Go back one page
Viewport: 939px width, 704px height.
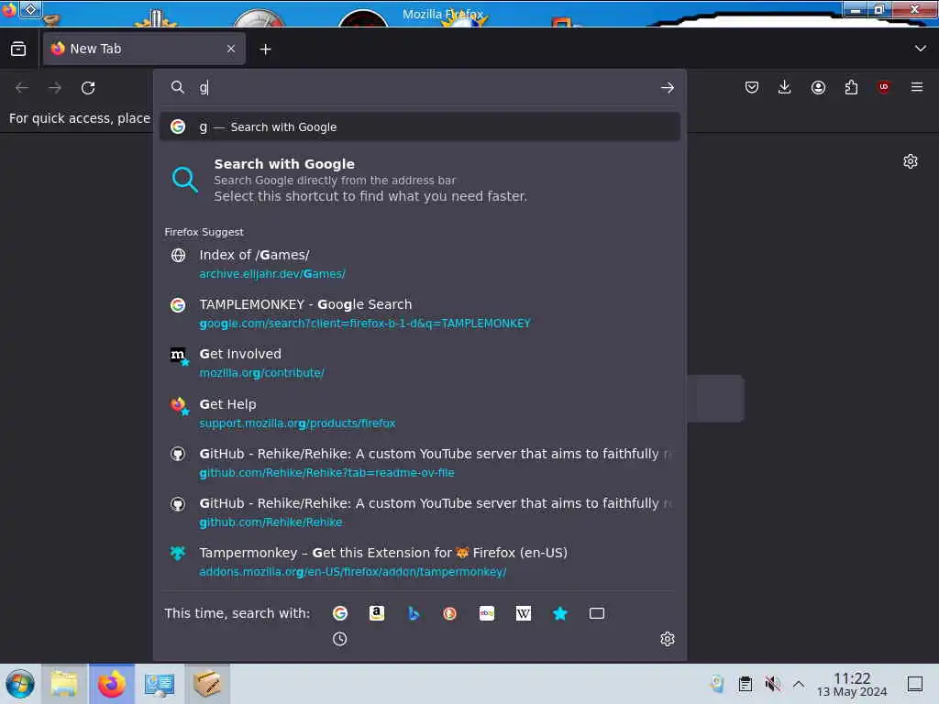point(22,88)
